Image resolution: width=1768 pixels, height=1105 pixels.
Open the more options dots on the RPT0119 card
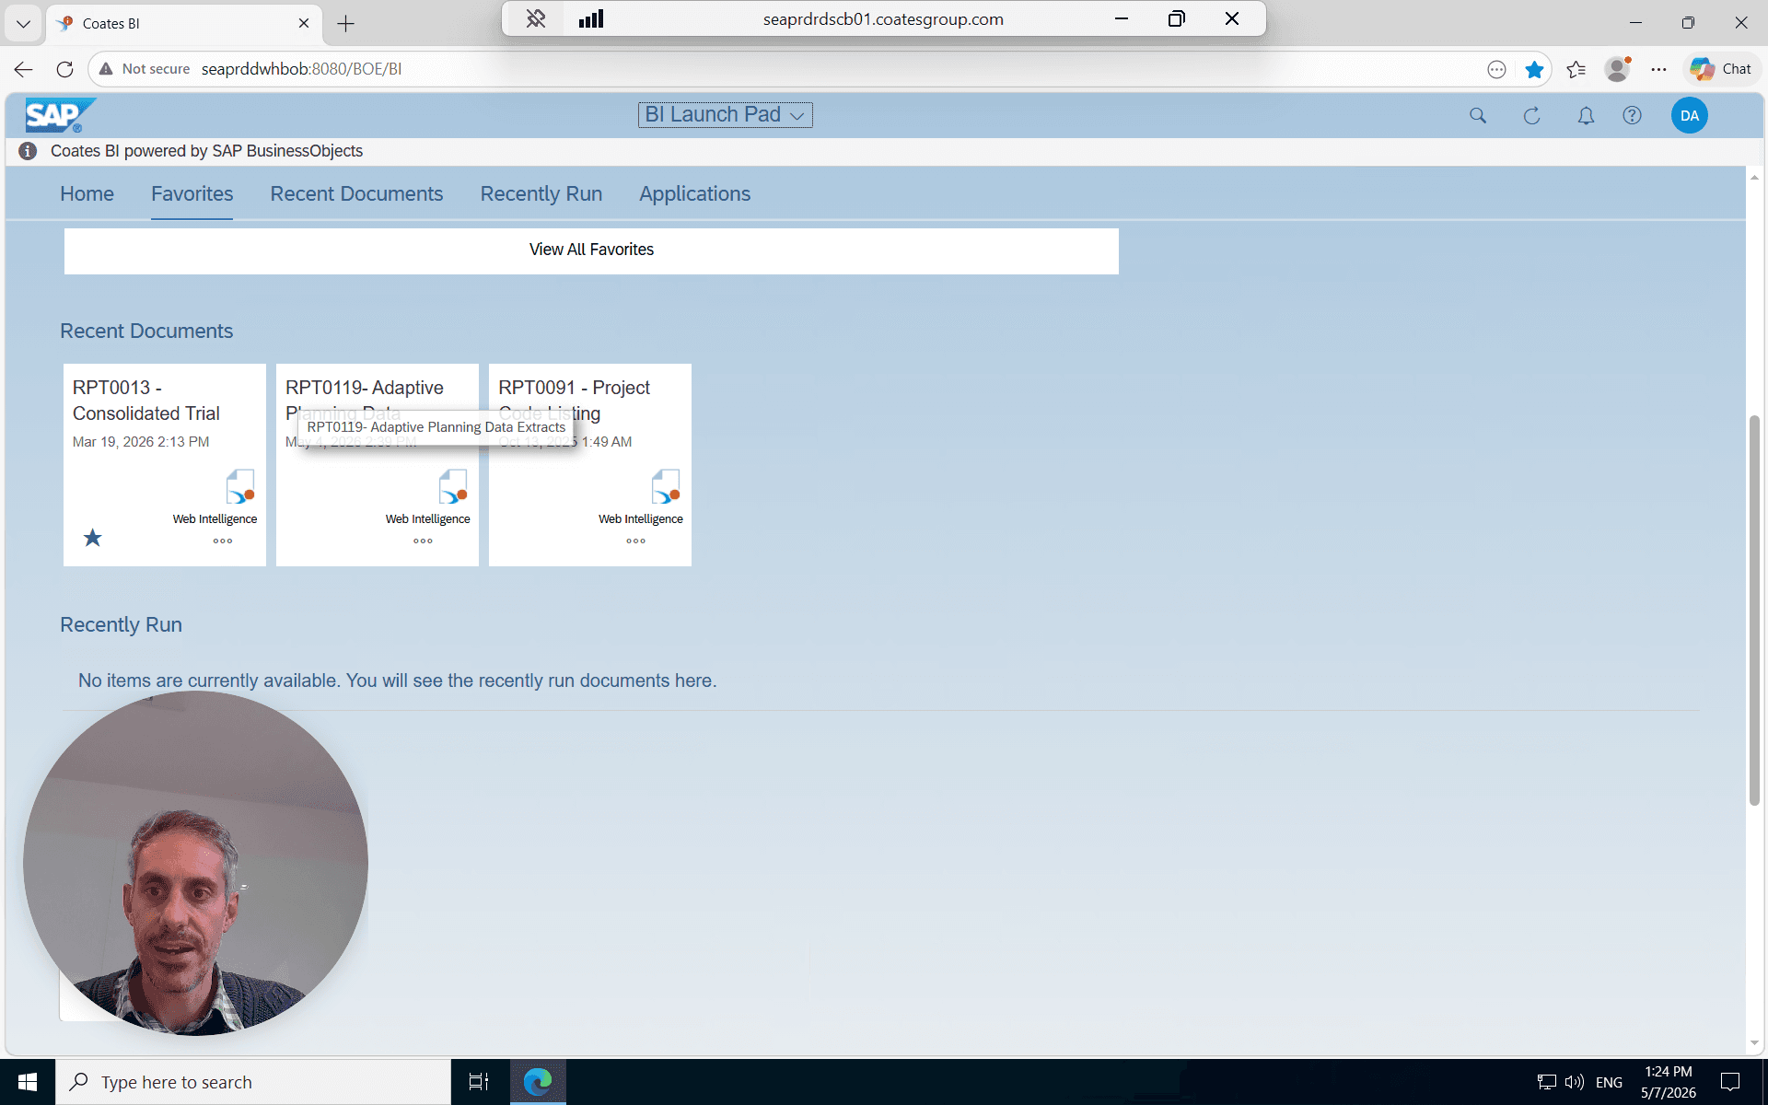pos(423,541)
